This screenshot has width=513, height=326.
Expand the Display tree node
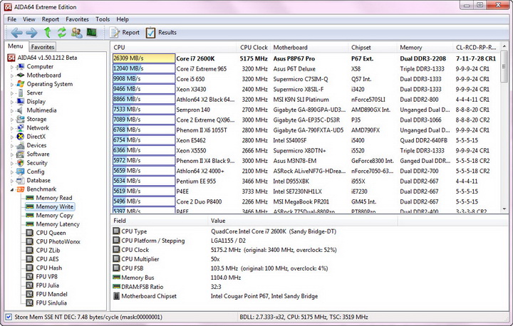click(12, 102)
